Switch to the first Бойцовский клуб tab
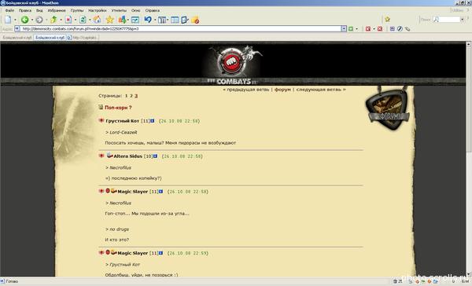 17,38
